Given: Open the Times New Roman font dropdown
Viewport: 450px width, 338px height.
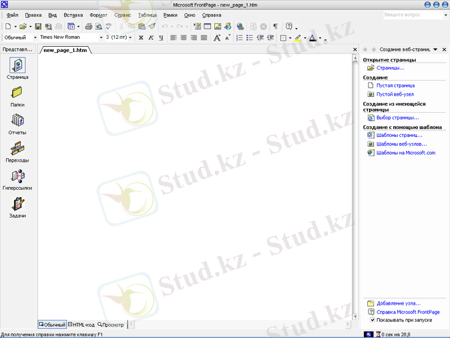Looking at the screenshot, I should (101, 38).
